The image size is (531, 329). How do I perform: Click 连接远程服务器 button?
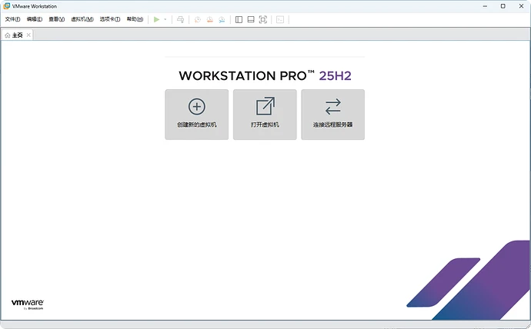tap(333, 115)
